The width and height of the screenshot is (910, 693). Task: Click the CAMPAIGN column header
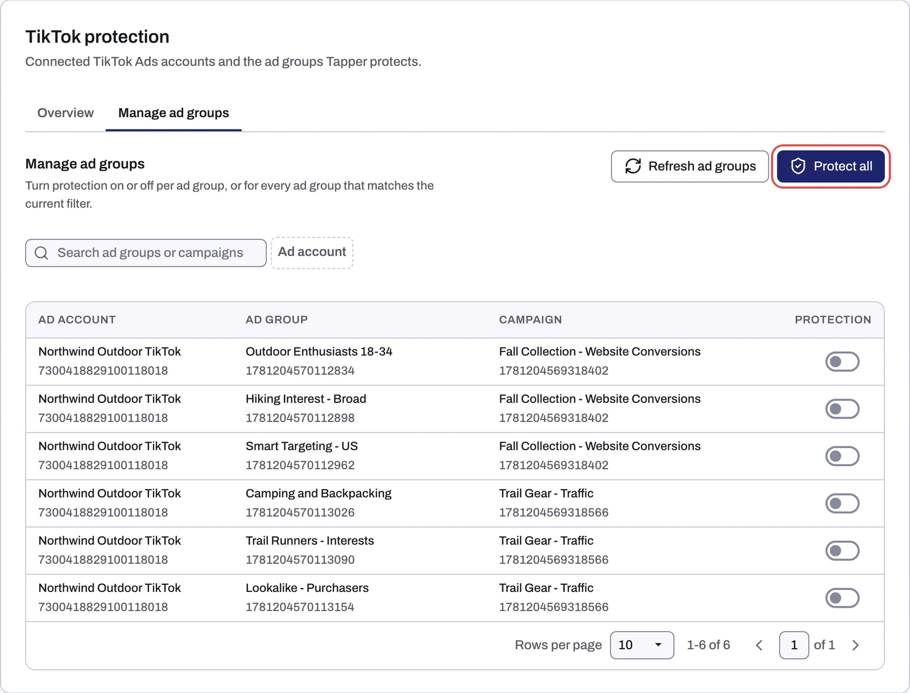tap(530, 319)
